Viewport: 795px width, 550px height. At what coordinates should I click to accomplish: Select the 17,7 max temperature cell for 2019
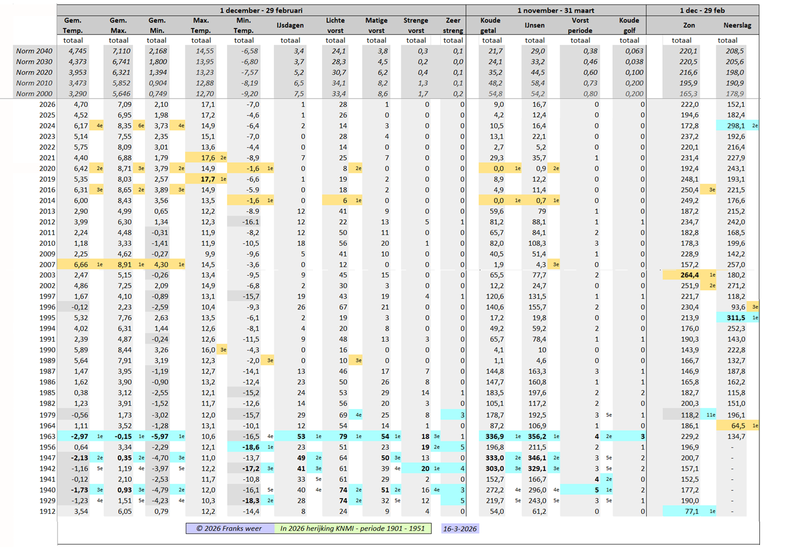pyautogui.click(x=208, y=179)
